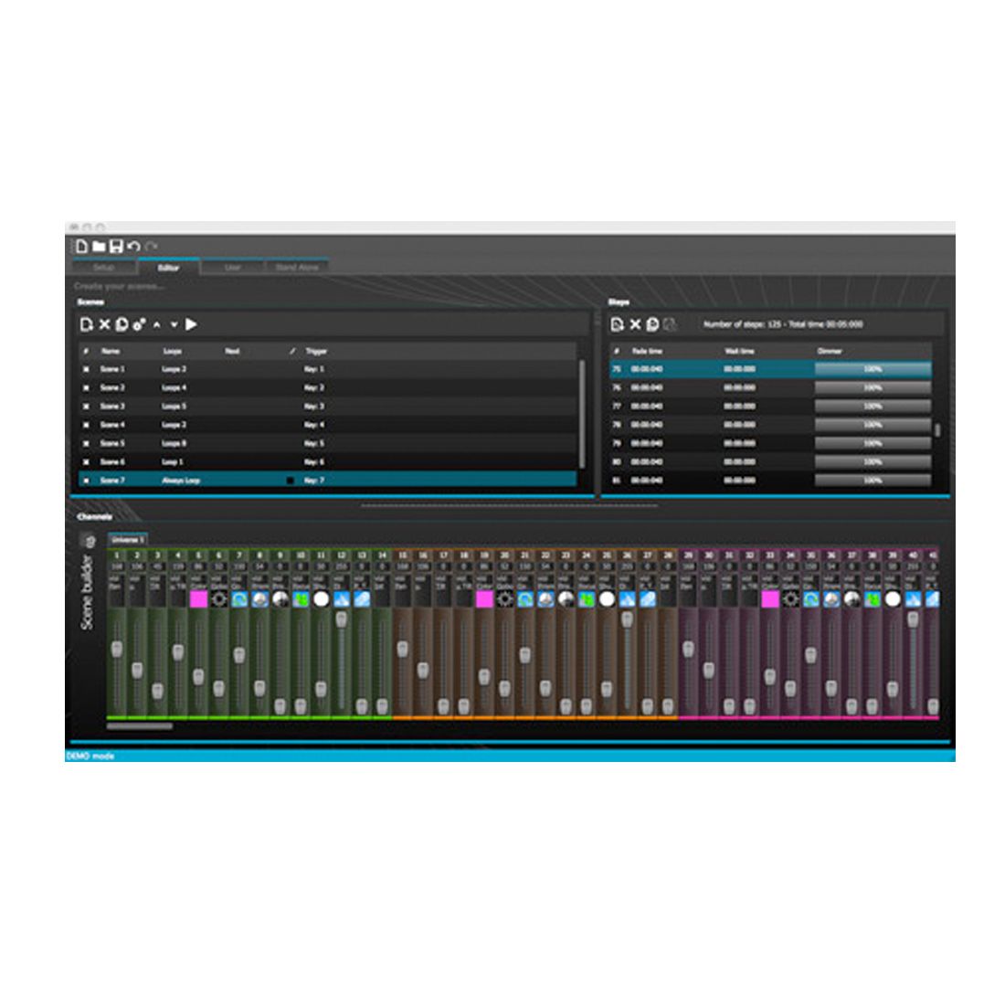Move the scene down with the down arrow

174,324
